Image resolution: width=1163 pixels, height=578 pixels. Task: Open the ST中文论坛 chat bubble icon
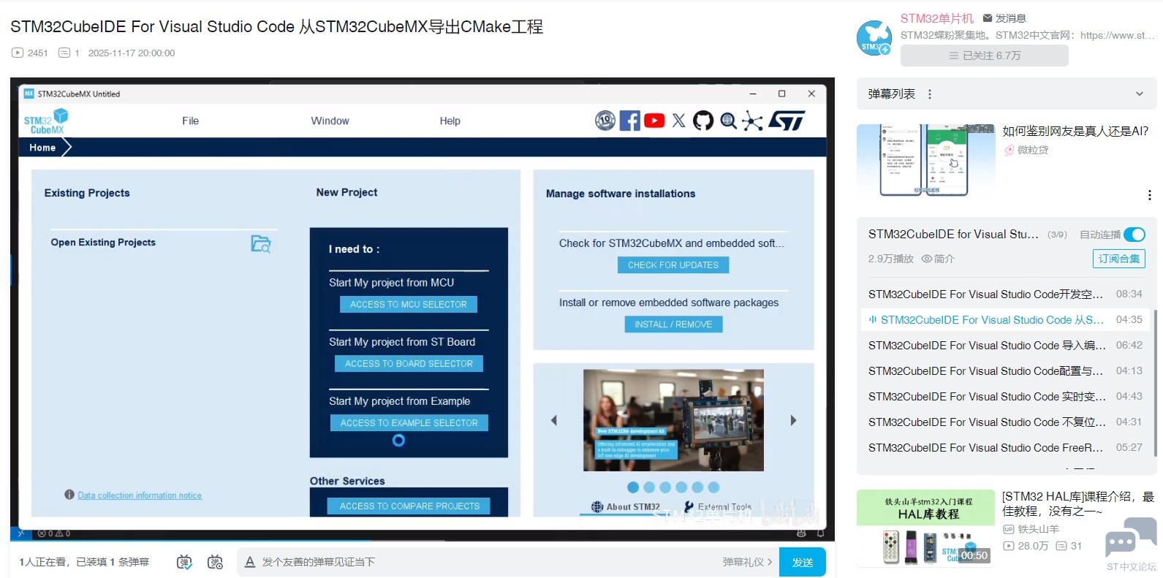click(1131, 539)
